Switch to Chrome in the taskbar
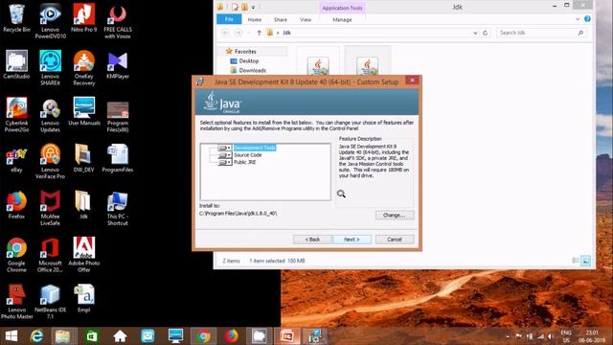 (x=203, y=336)
